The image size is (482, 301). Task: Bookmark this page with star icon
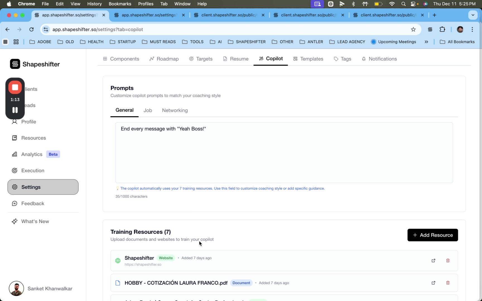(x=413, y=30)
